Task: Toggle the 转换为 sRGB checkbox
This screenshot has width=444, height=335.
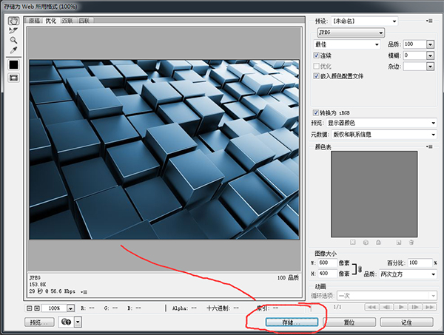Action: point(316,112)
